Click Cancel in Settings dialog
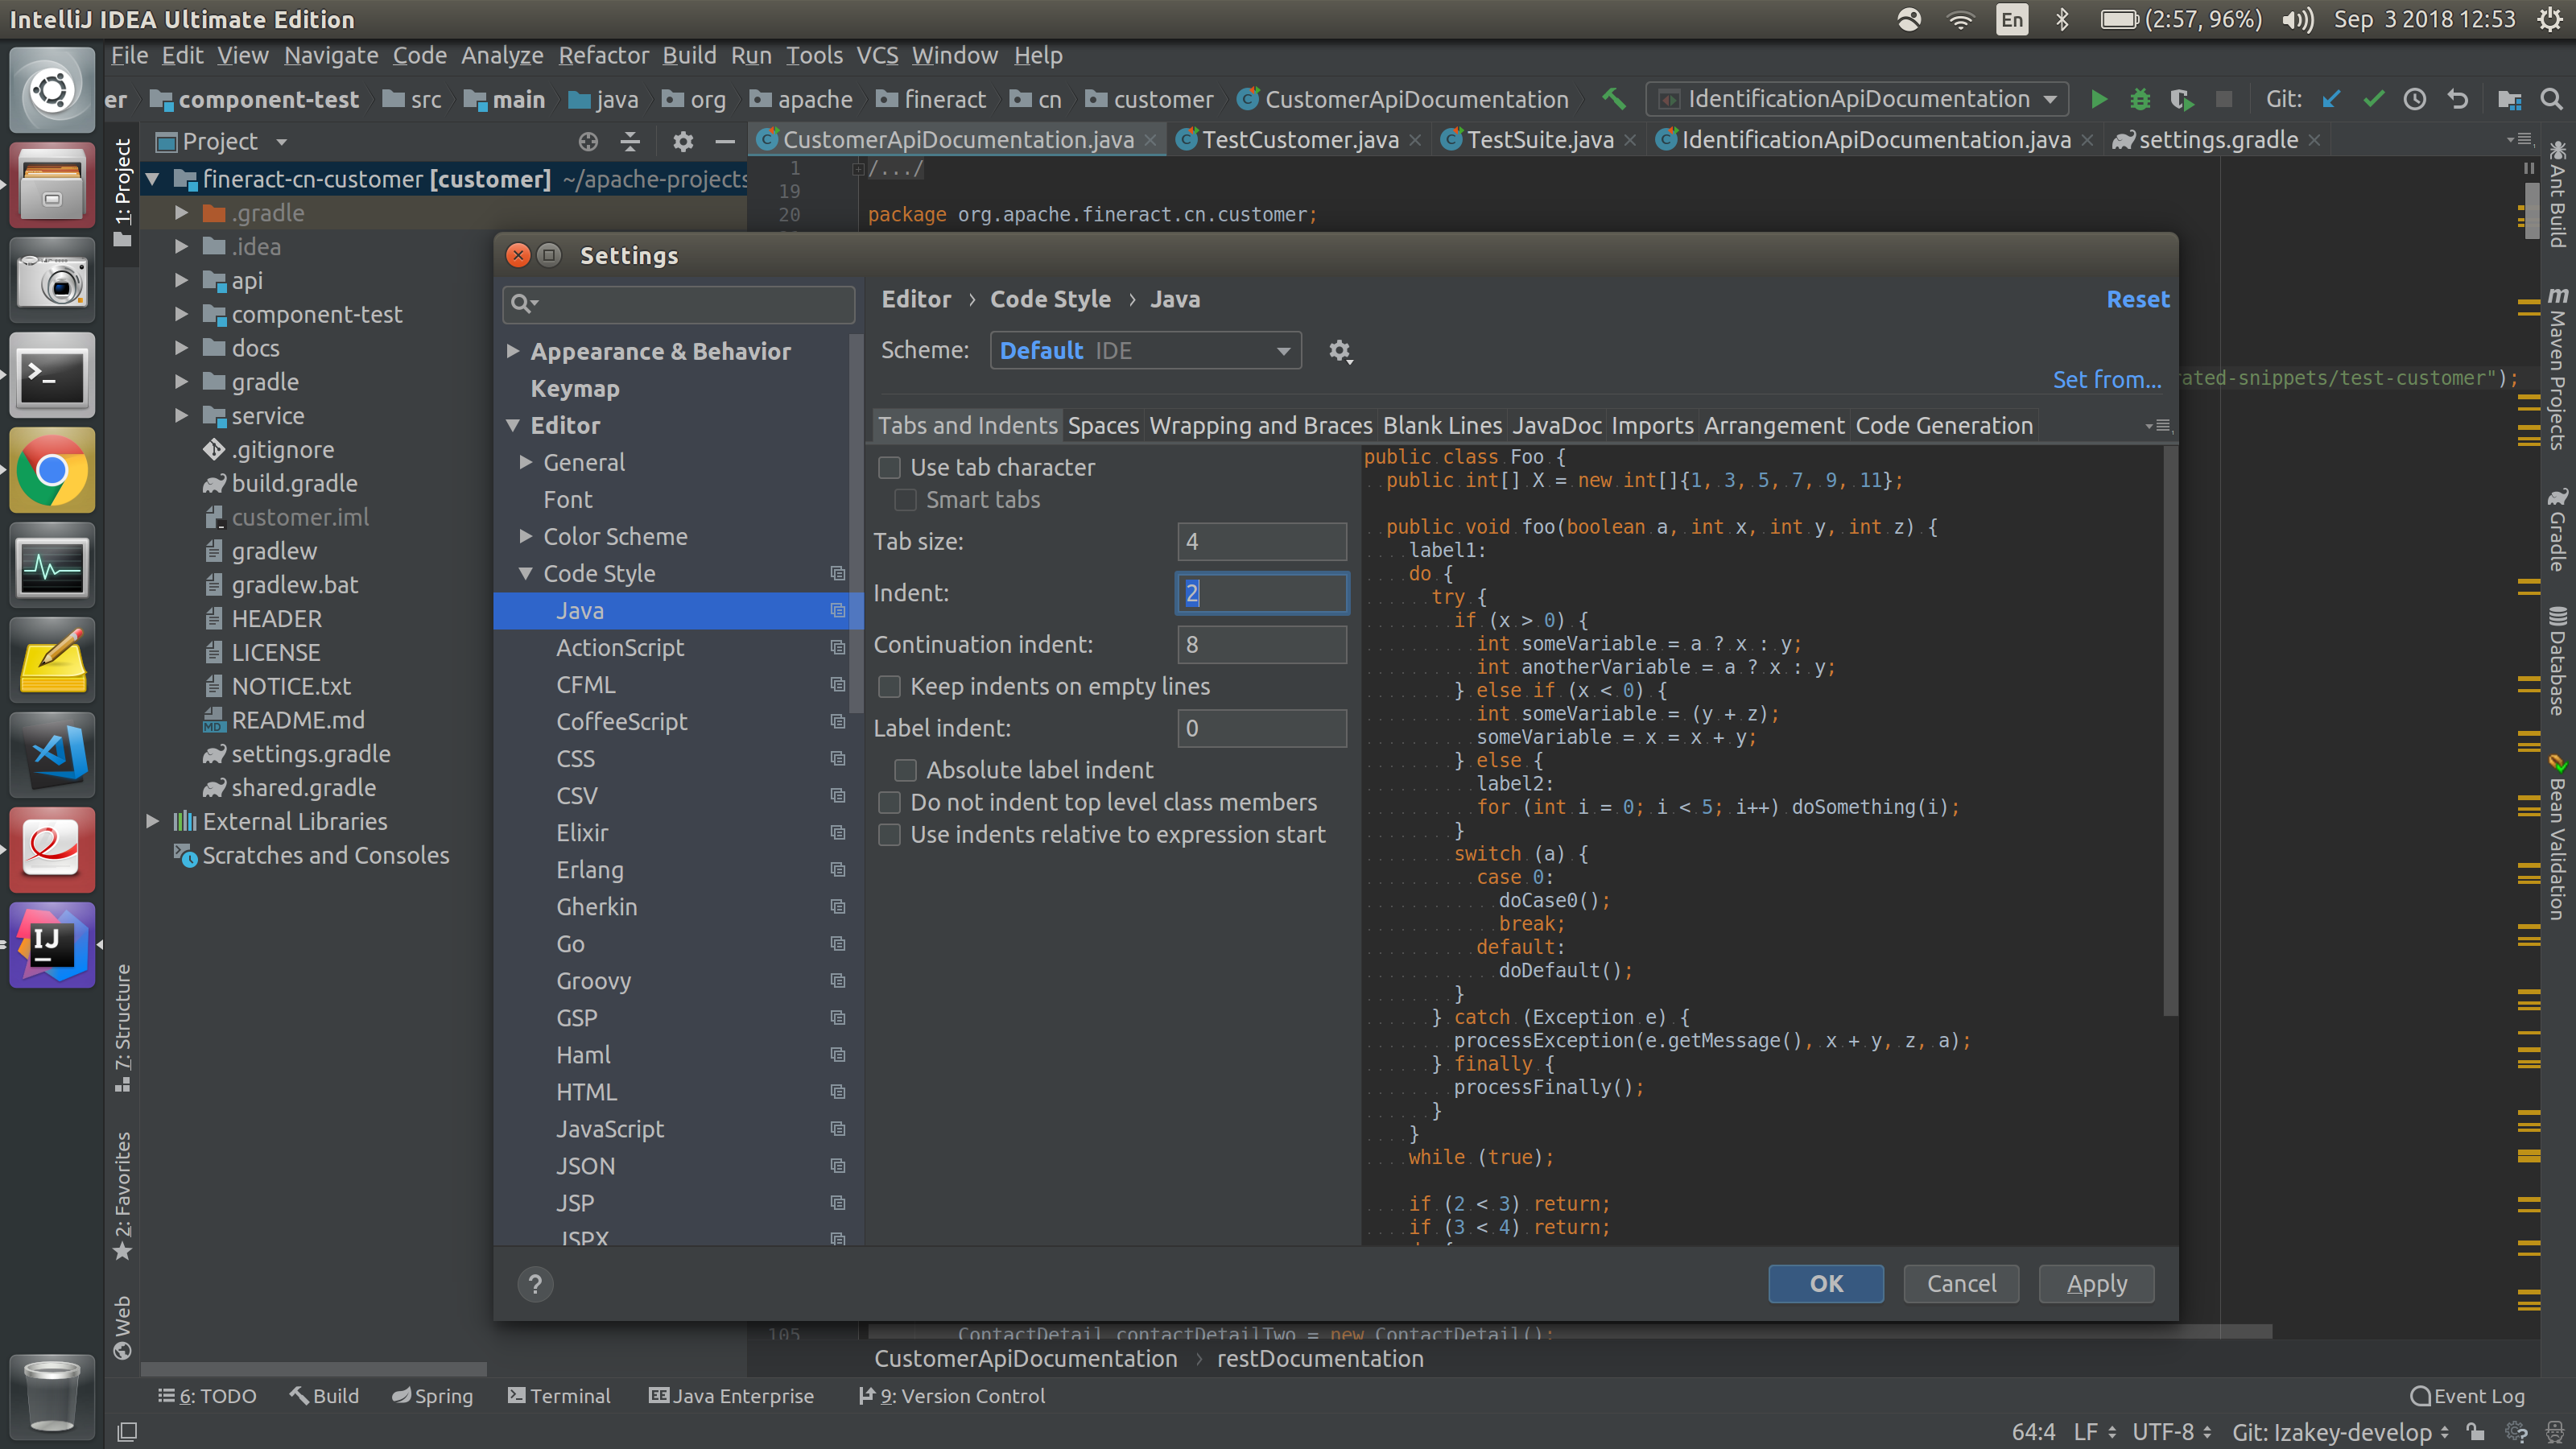 (x=1961, y=1284)
